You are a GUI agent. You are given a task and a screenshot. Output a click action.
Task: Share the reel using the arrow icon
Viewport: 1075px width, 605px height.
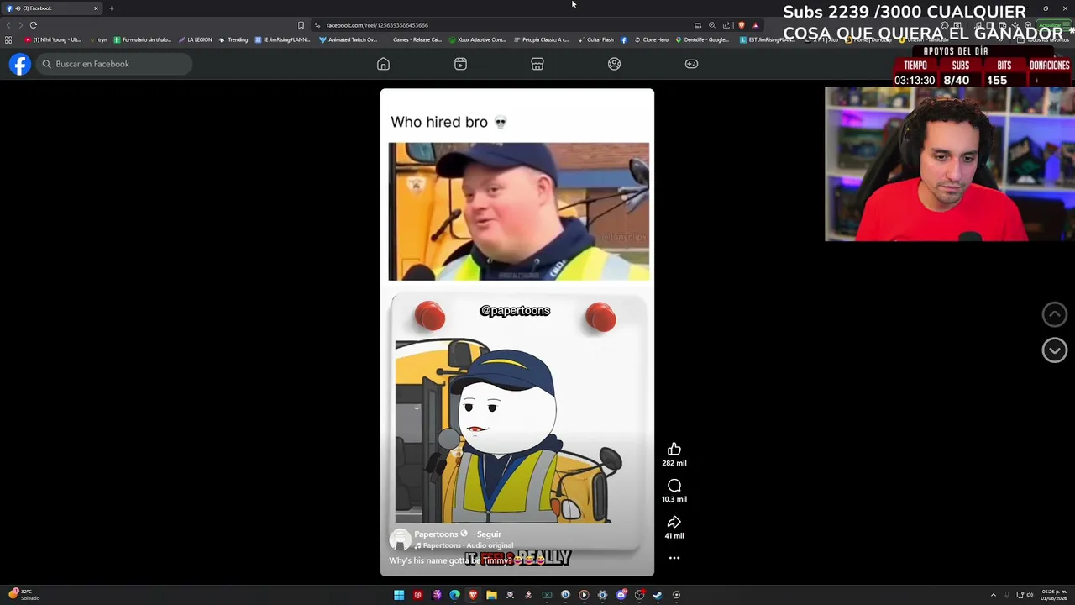pos(674,522)
